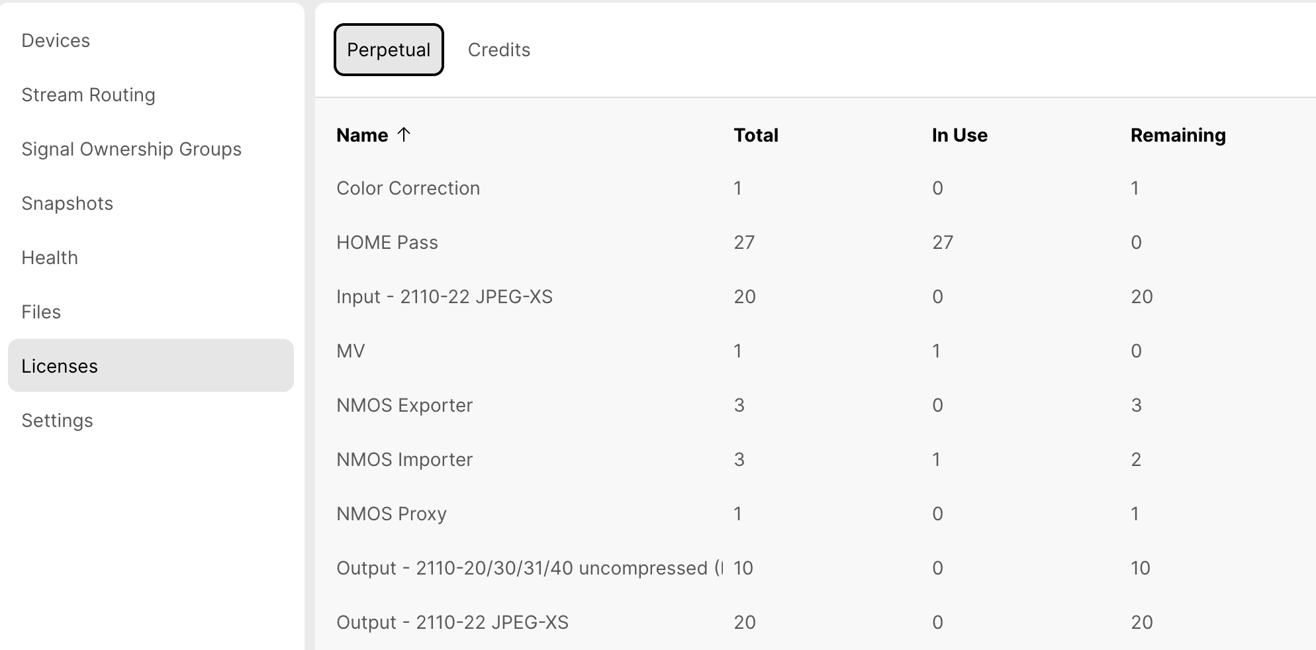Open Signal Ownership Groups section
The width and height of the screenshot is (1316, 650).
(x=131, y=149)
